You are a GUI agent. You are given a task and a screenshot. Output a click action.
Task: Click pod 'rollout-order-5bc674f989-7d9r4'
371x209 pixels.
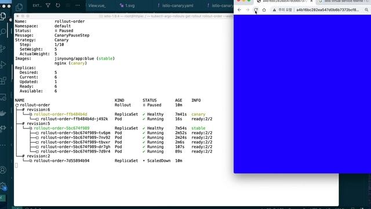[75, 152]
